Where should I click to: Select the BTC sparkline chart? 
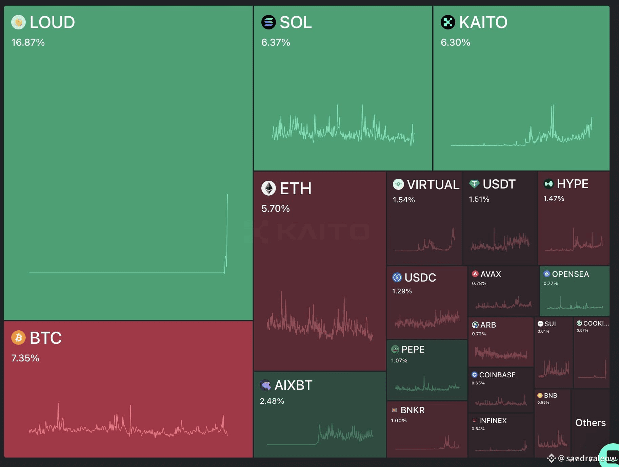click(x=128, y=421)
